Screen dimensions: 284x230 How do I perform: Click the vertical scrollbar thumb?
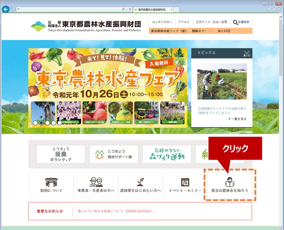[280, 48]
